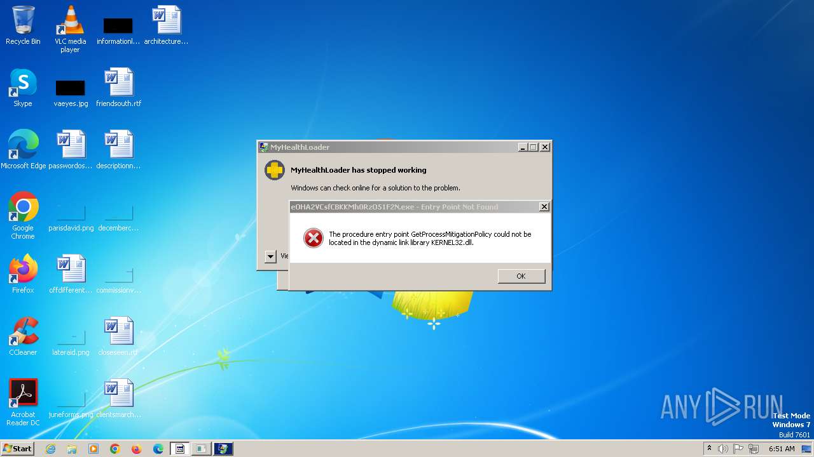Select the Recycle Bin desktop icon
The width and height of the screenshot is (814, 457).
23,26
